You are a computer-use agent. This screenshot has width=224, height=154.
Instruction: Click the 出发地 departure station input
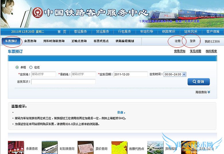(43, 74)
